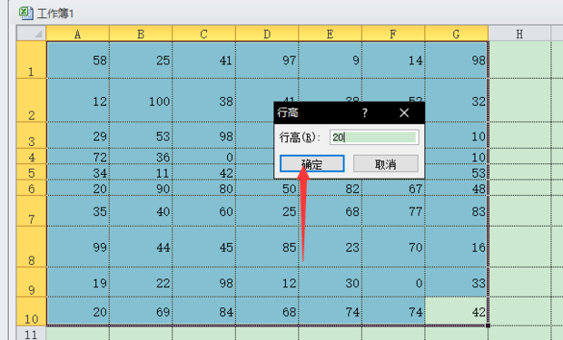The image size is (563, 340).
Task: Click cell C4 containing 0
Action: click(204, 156)
